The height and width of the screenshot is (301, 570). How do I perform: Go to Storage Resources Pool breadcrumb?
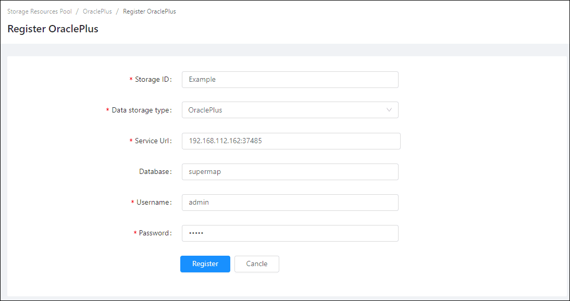[x=40, y=11]
